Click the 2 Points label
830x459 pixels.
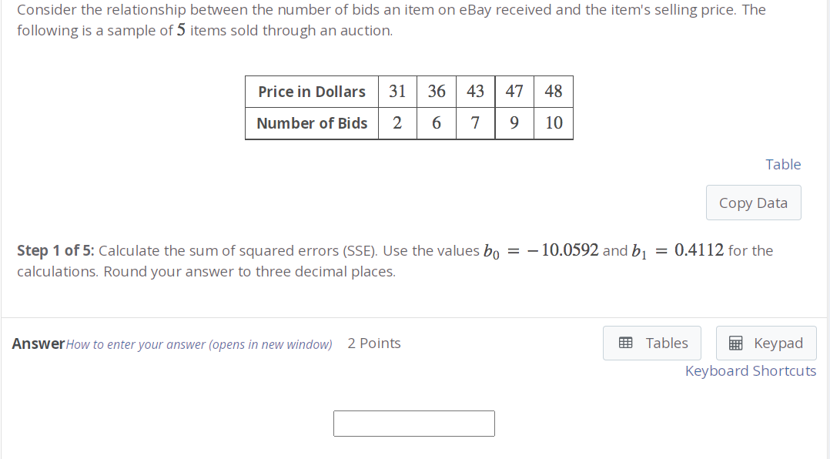[374, 343]
